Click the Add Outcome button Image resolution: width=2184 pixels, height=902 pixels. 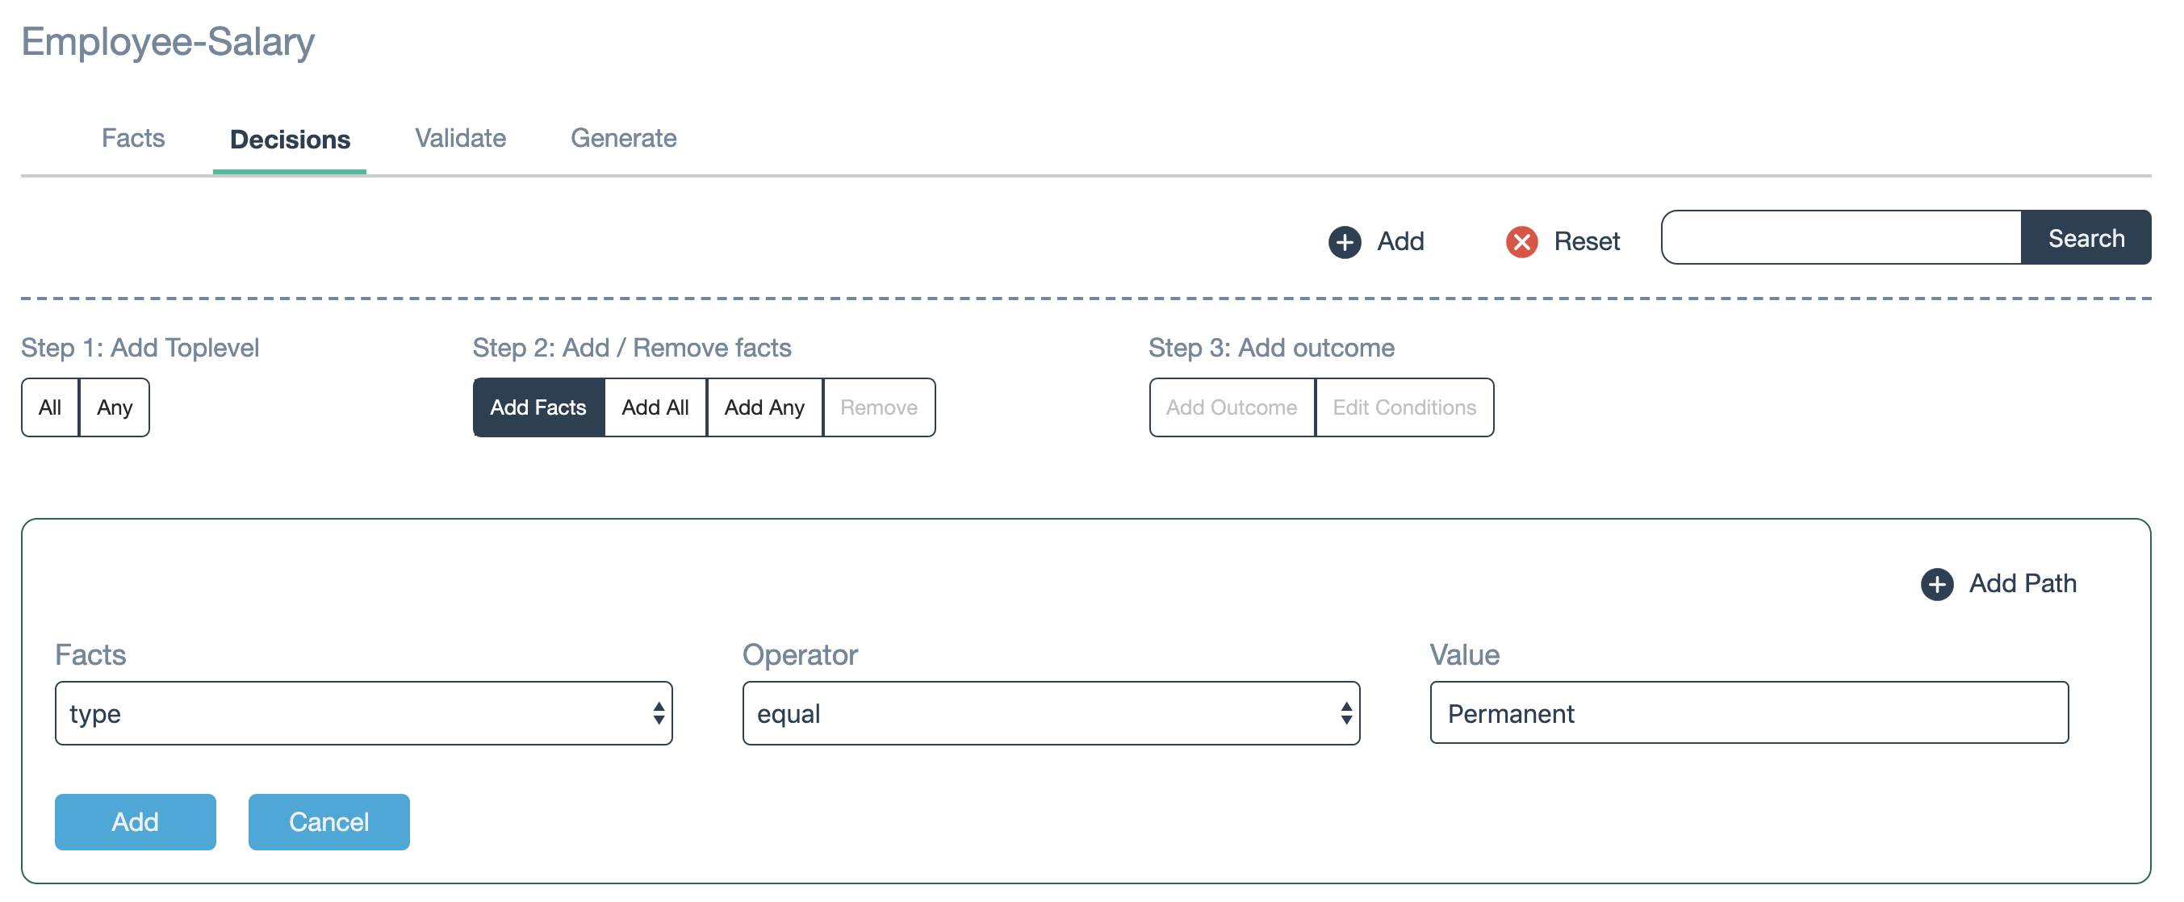(1231, 407)
